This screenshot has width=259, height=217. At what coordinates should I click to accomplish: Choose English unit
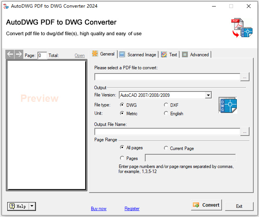(x=173, y=113)
